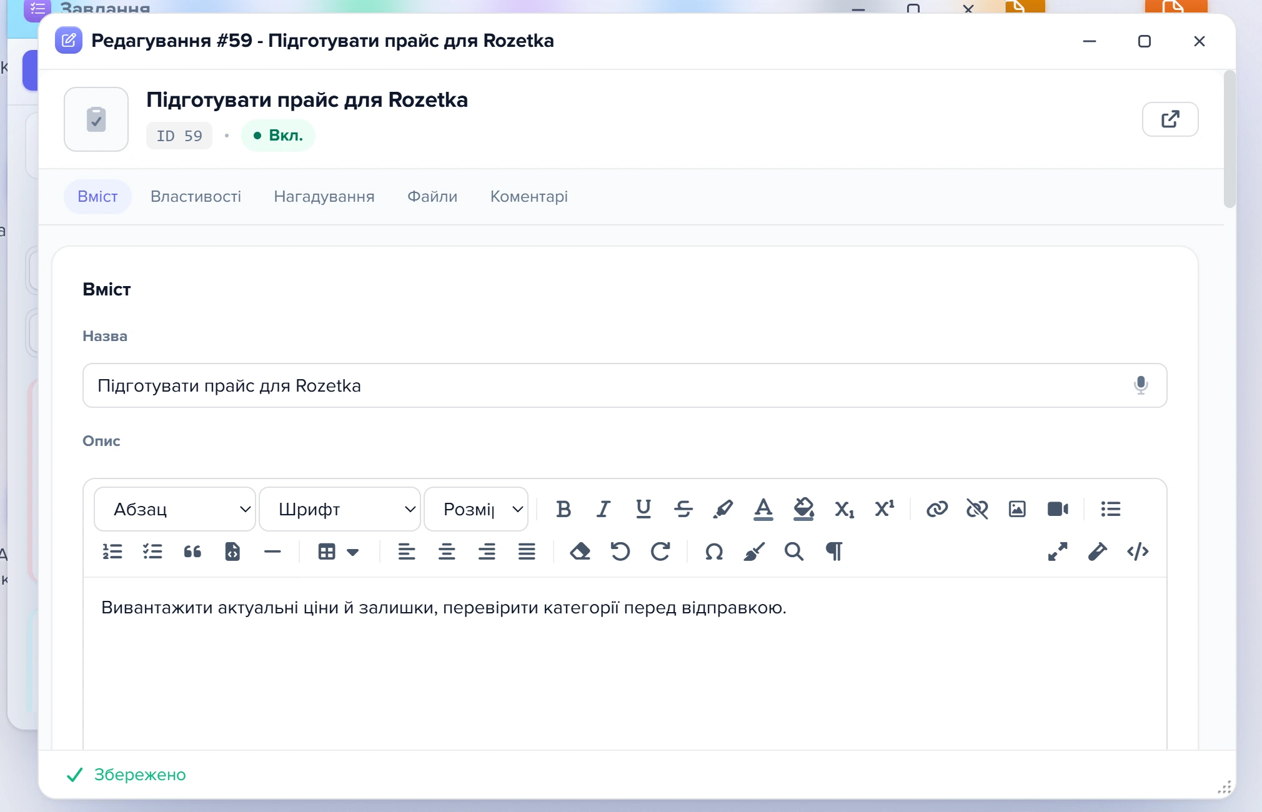This screenshot has height=812, width=1262.
Task: Insert a video into description
Action: click(x=1058, y=509)
